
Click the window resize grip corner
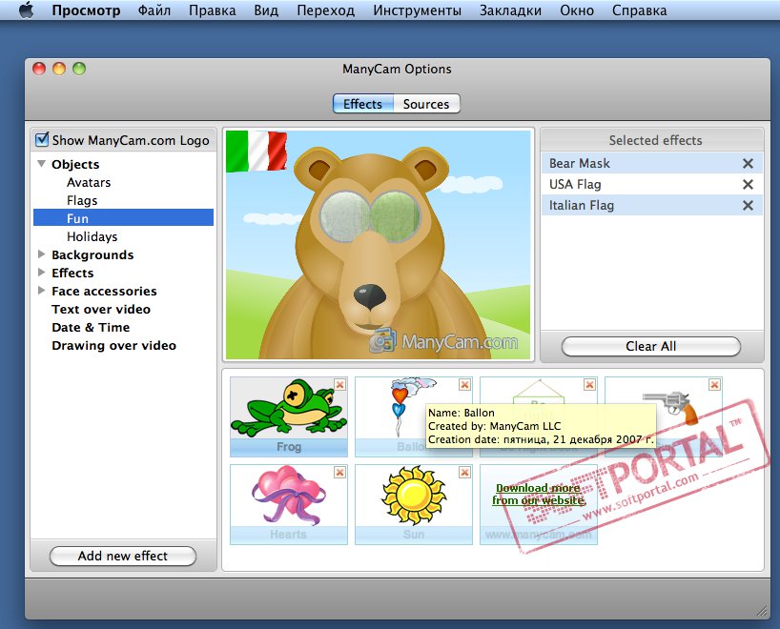click(x=762, y=612)
